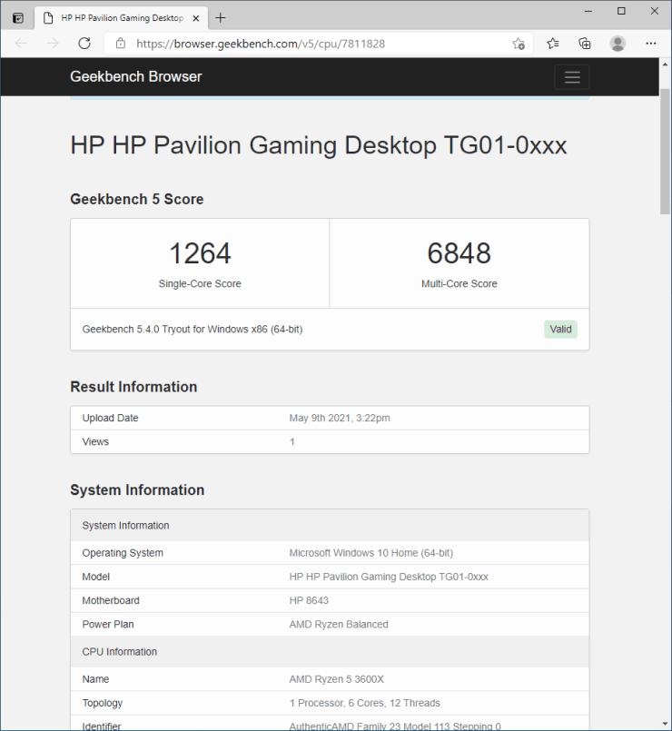Click Microsoft Windows 10 Home value
672x731 pixels.
[371, 553]
